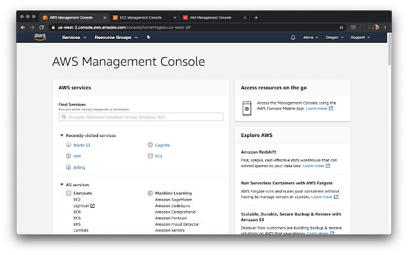Close the IAM Management Console tab
The image size is (408, 255).
pyautogui.click(x=245, y=18)
